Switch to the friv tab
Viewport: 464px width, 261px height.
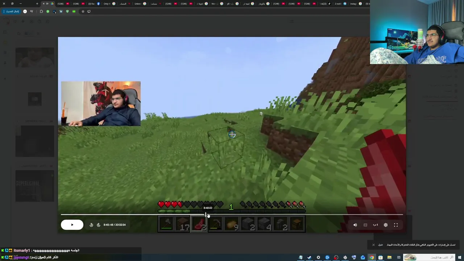pos(217,4)
